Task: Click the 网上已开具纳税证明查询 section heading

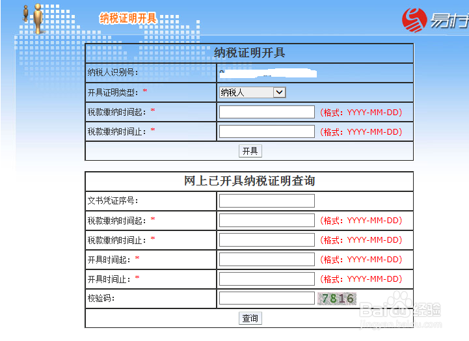Action: 249,181
